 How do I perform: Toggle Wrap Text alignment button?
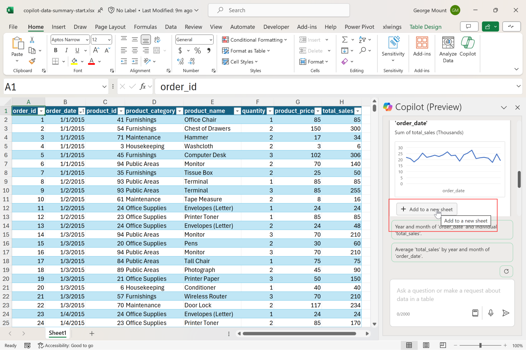157,40
